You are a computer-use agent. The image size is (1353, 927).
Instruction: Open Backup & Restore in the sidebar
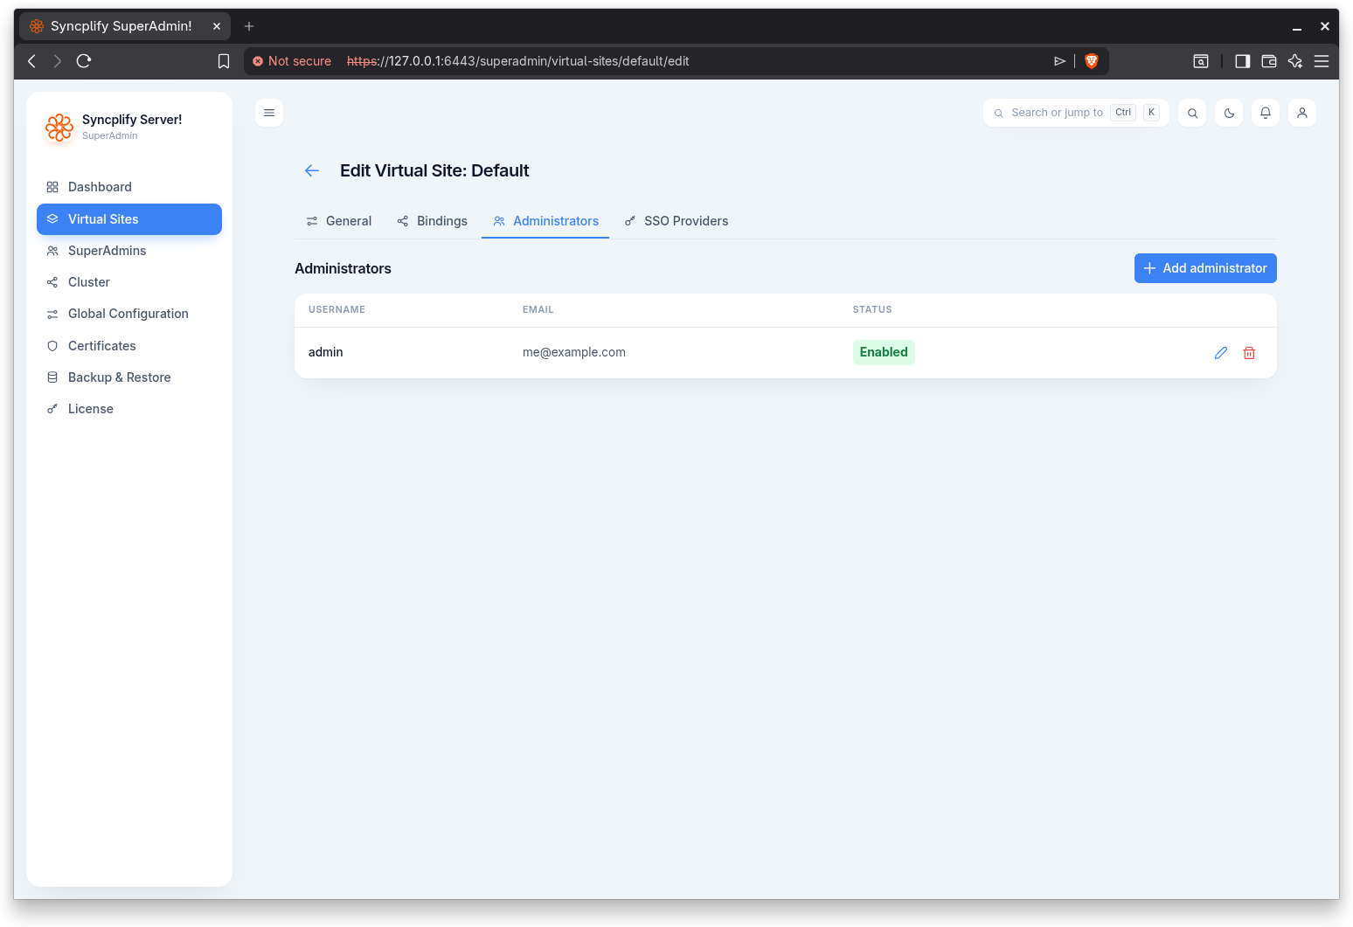[129, 377]
